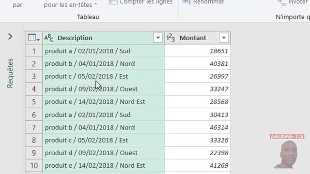Viewport: 310px width, 174px height.
Task: Select row number 8 header
Action: point(34,140)
